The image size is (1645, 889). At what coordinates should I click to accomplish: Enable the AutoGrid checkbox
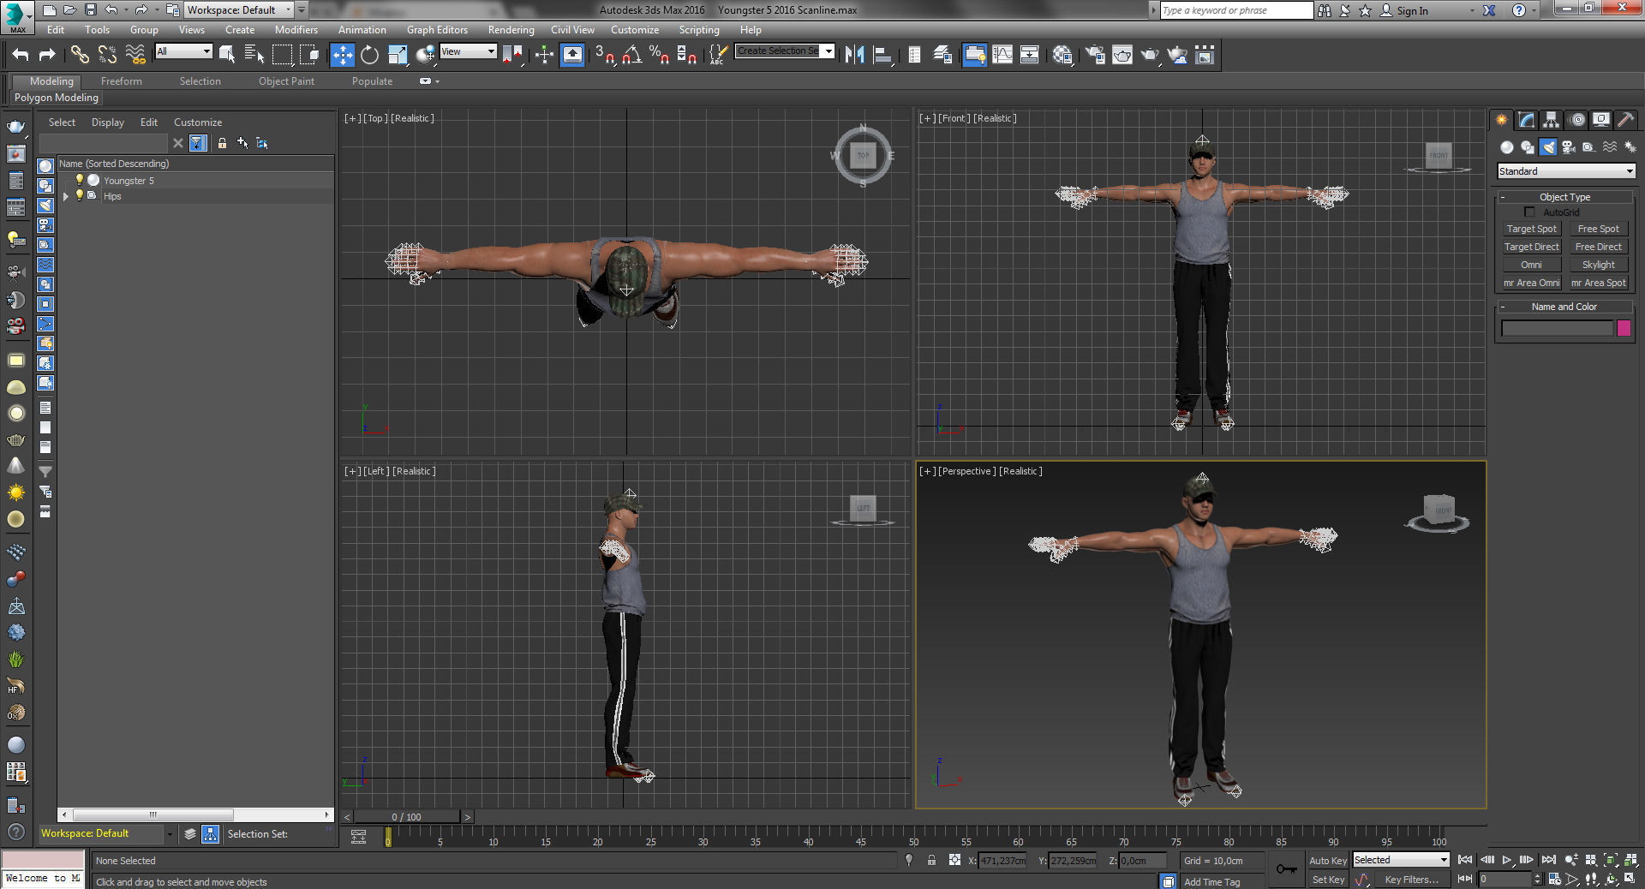(x=1529, y=212)
